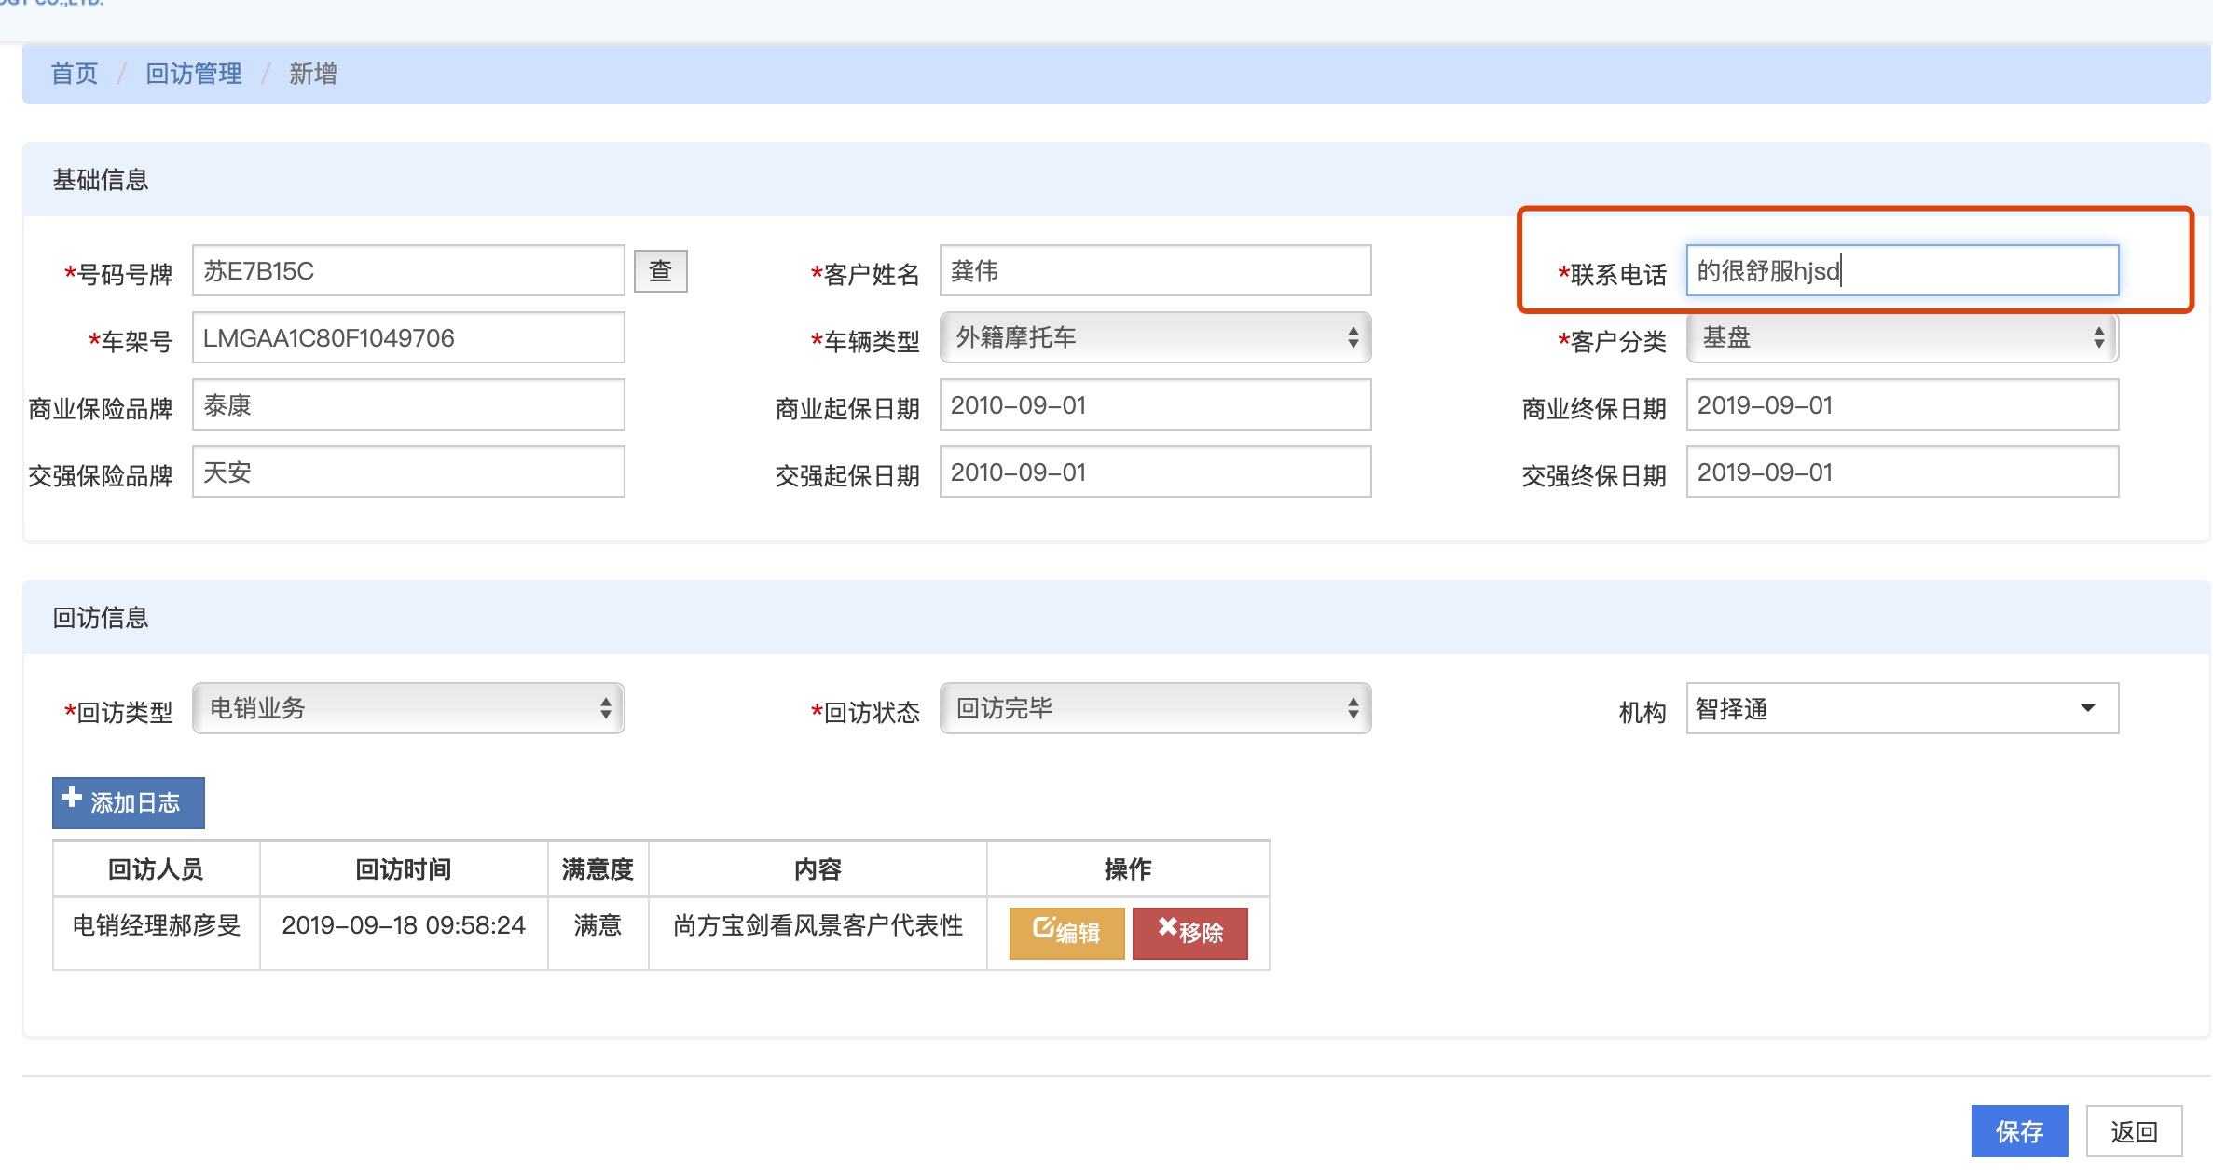The width and height of the screenshot is (2213, 1176).
Task: Select the 交强终保日期 date field
Action: click(1902, 472)
